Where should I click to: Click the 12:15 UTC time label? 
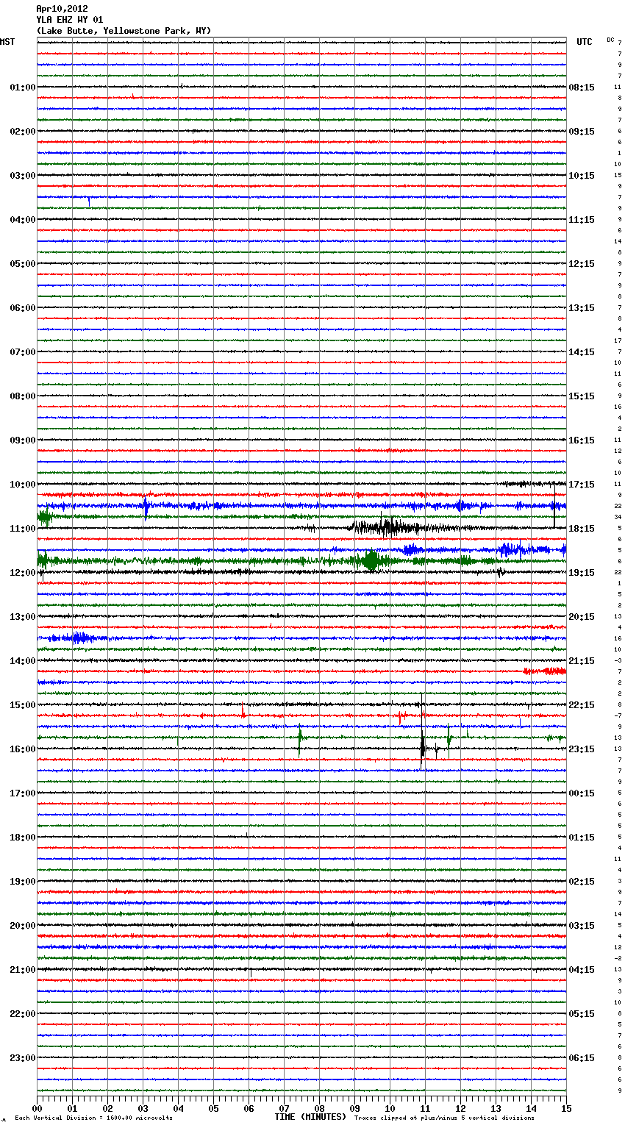pos(582,264)
